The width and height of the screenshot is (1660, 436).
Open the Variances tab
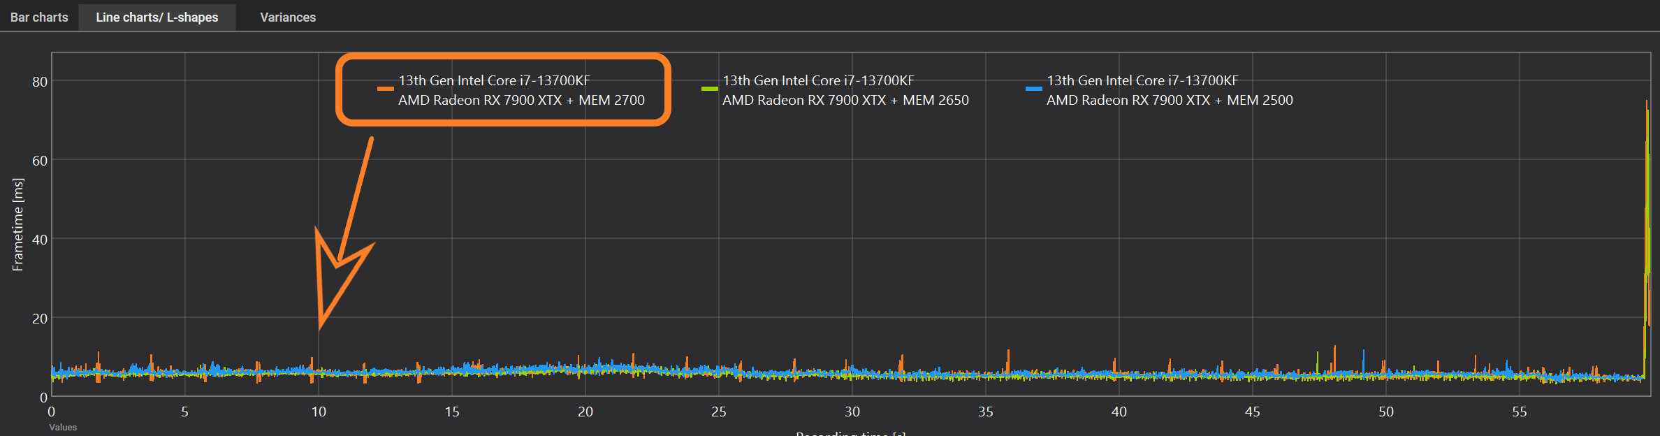coord(288,17)
